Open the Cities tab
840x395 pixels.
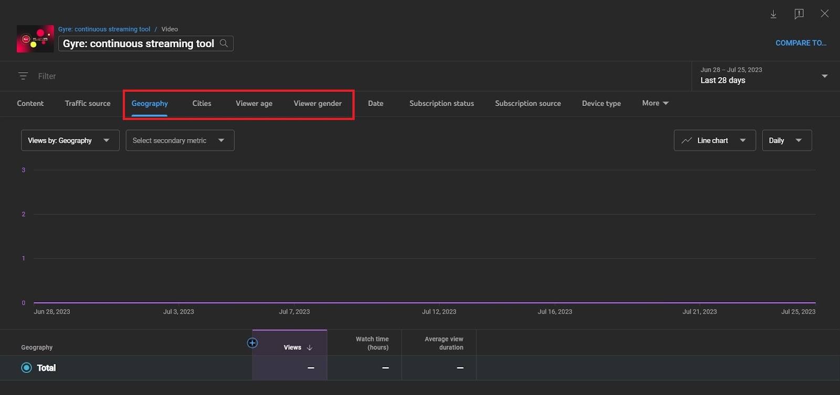pyautogui.click(x=202, y=103)
